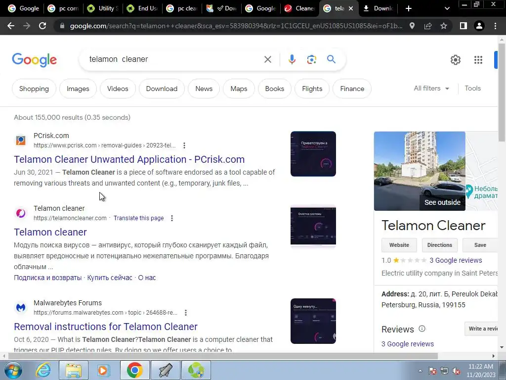The width and height of the screenshot is (506, 380).
Task: Select the Books filter
Action: coord(275,89)
